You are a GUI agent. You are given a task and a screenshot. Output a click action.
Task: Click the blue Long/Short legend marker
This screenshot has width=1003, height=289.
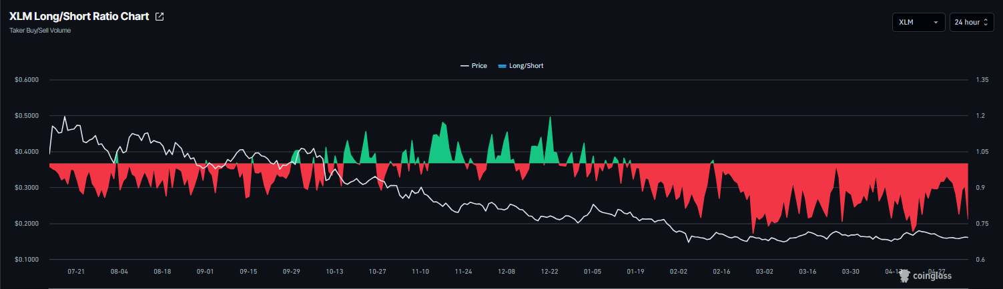pos(503,66)
